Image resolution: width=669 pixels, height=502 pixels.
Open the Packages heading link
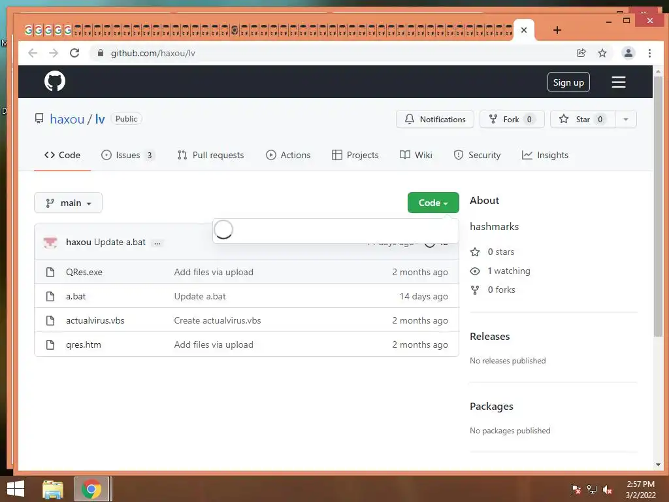tap(491, 407)
